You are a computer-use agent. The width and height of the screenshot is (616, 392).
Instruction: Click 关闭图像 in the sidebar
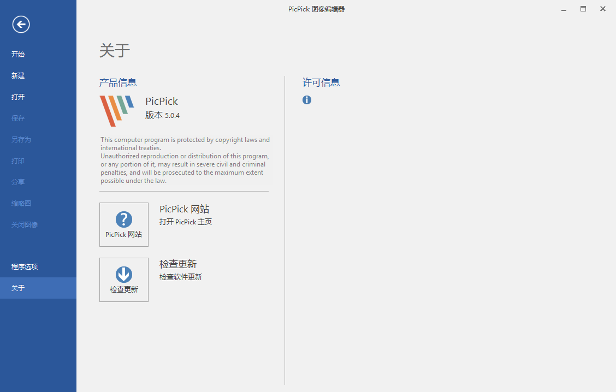point(25,225)
